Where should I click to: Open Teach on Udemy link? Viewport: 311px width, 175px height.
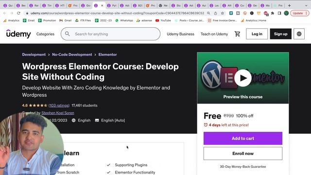tap(214, 34)
